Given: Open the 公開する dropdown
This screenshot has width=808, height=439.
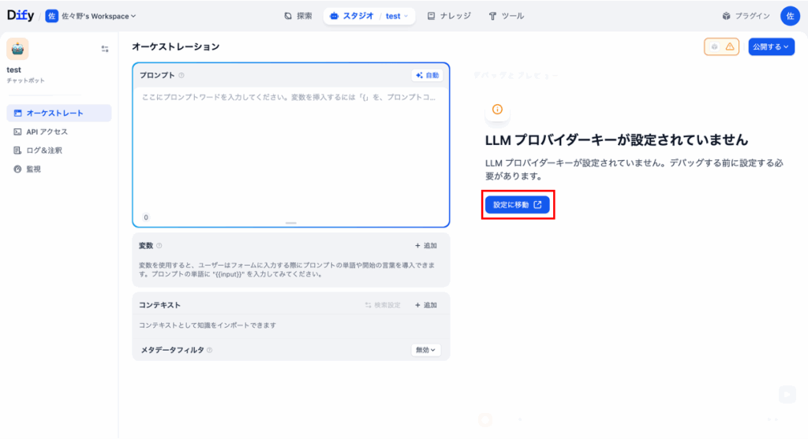Looking at the screenshot, I should pos(771,47).
